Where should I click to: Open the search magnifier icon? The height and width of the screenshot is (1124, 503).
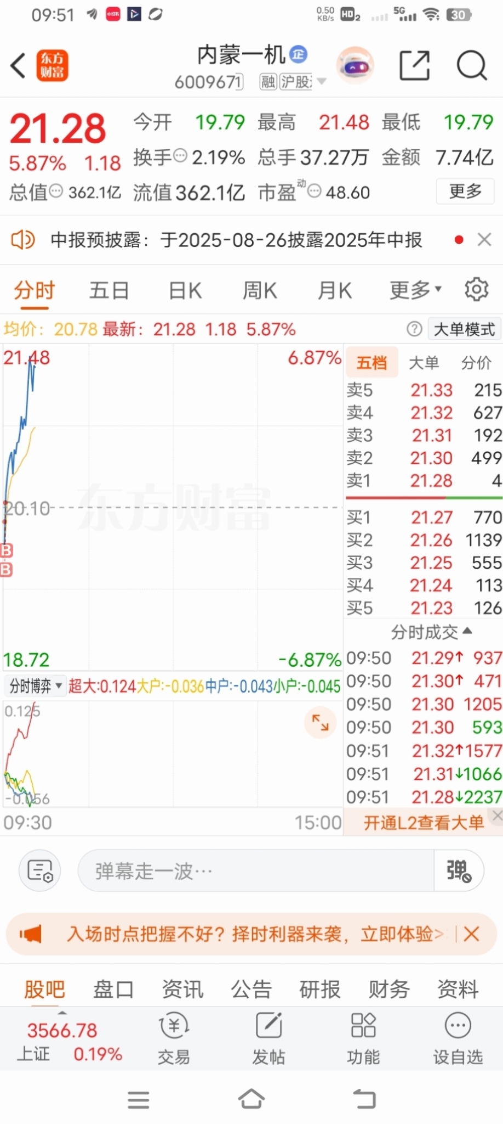[x=471, y=66]
